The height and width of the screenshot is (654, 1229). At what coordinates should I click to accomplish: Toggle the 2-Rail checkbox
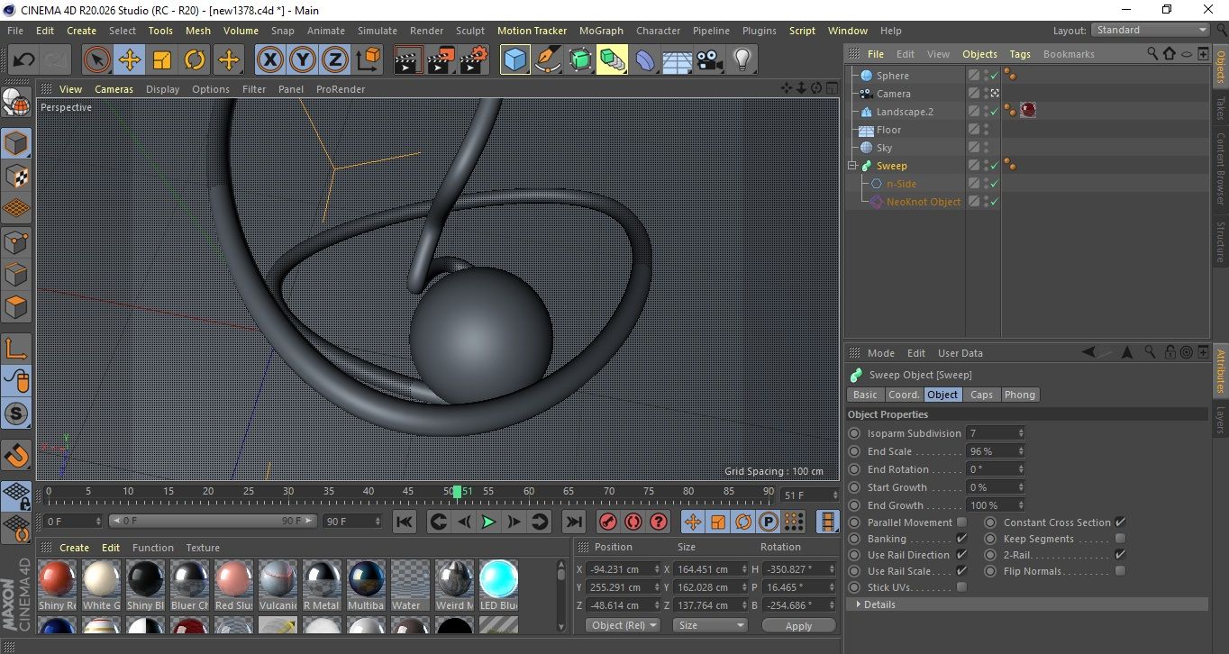(x=1120, y=555)
